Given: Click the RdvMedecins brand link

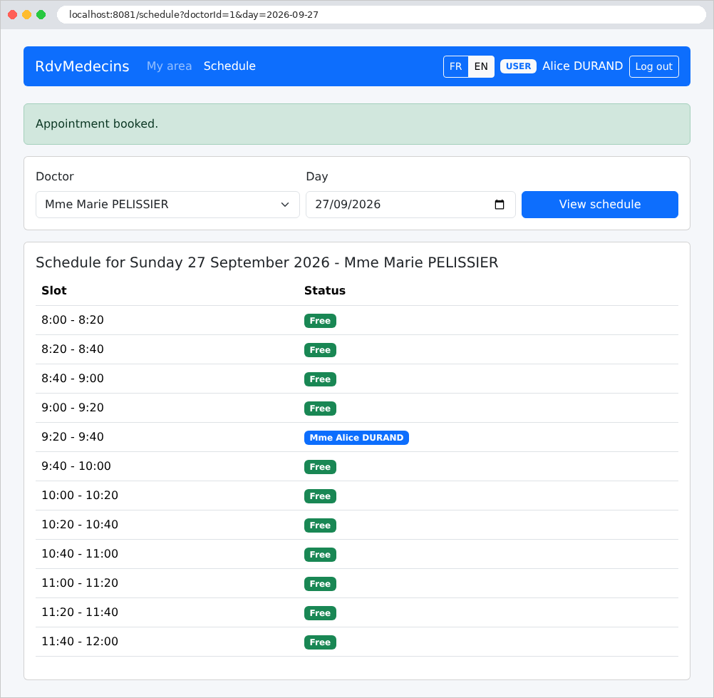Looking at the screenshot, I should click(x=83, y=66).
